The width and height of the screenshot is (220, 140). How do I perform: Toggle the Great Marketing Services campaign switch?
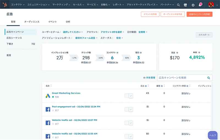(129, 96)
